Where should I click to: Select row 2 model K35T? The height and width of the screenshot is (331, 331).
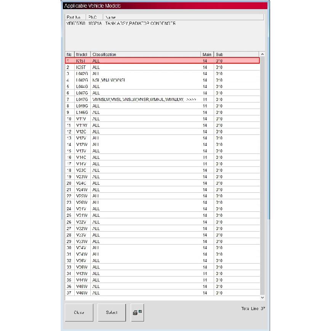pos(162,67)
